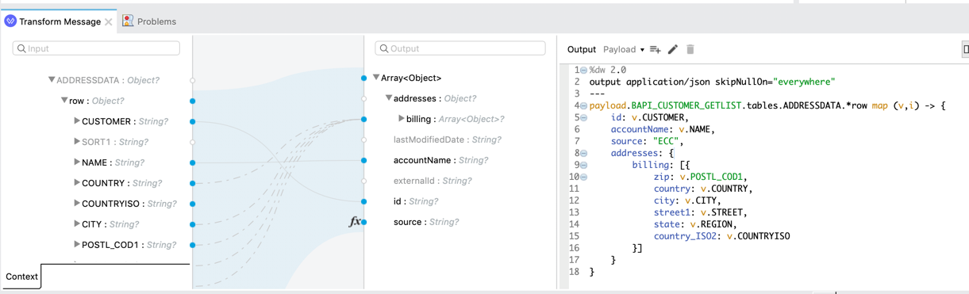Click the accountName output connector dot

(364, 160)
